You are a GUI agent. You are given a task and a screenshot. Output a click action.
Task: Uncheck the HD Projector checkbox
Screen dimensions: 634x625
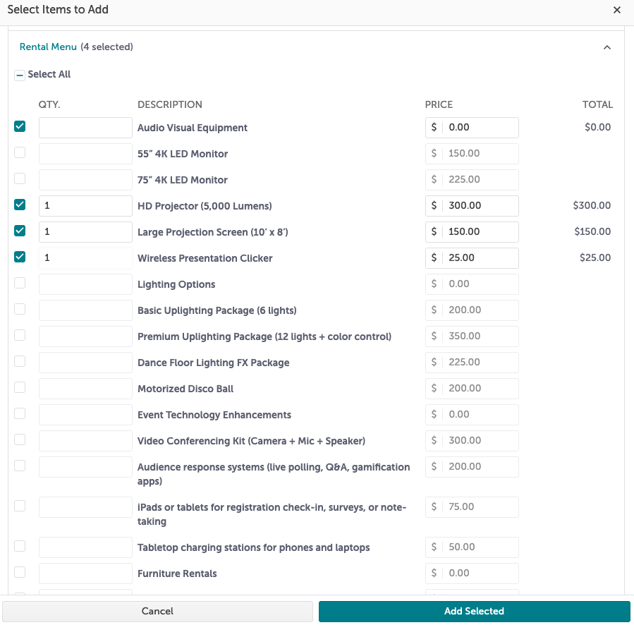pyautogui.click(x=20, y=205)
